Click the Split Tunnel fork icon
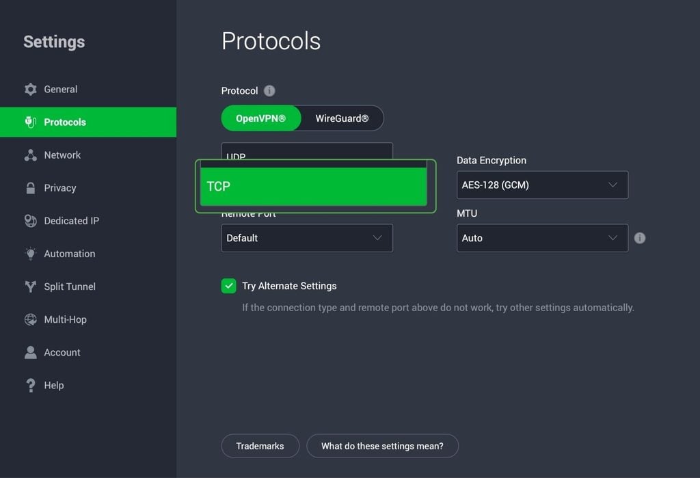Screen dimensions: 700x478 point(30,287)
